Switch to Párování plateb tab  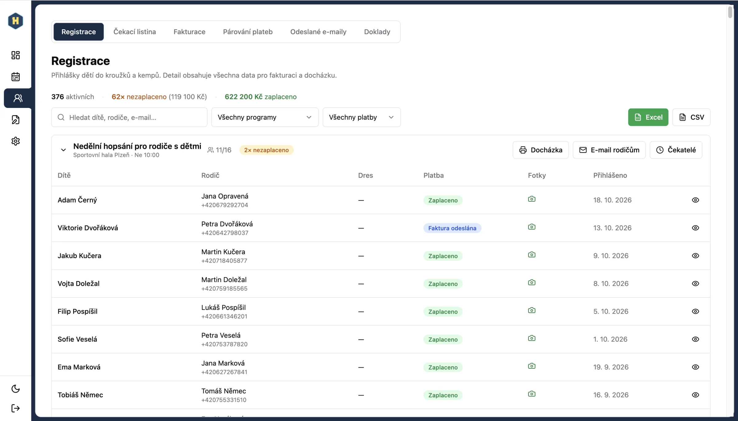pyautogui.click(x=248, y=32)
